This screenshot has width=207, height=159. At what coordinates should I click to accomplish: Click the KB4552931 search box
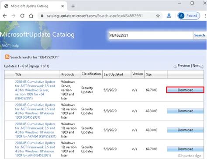tap(151, 35)
